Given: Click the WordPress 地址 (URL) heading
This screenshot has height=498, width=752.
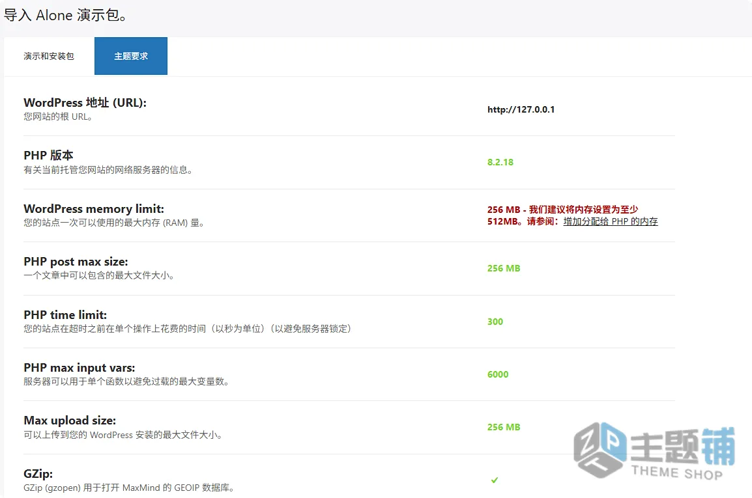Looking at the screenshot, I should [x=85, y=103].
